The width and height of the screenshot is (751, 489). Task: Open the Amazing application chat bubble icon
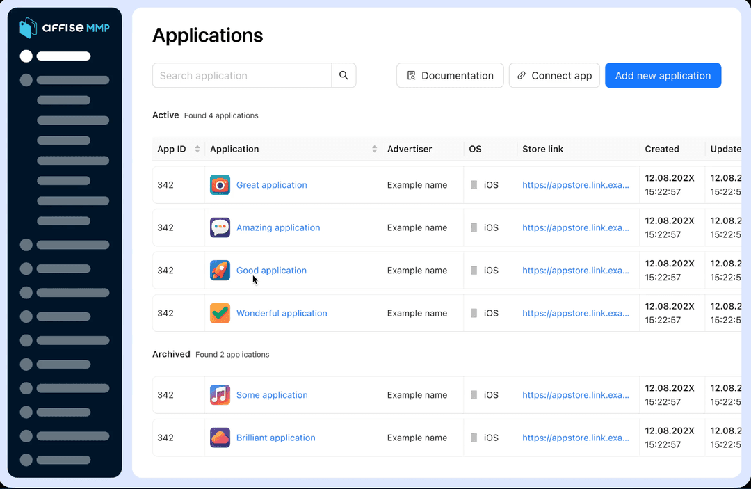click(x=220, y=227)
